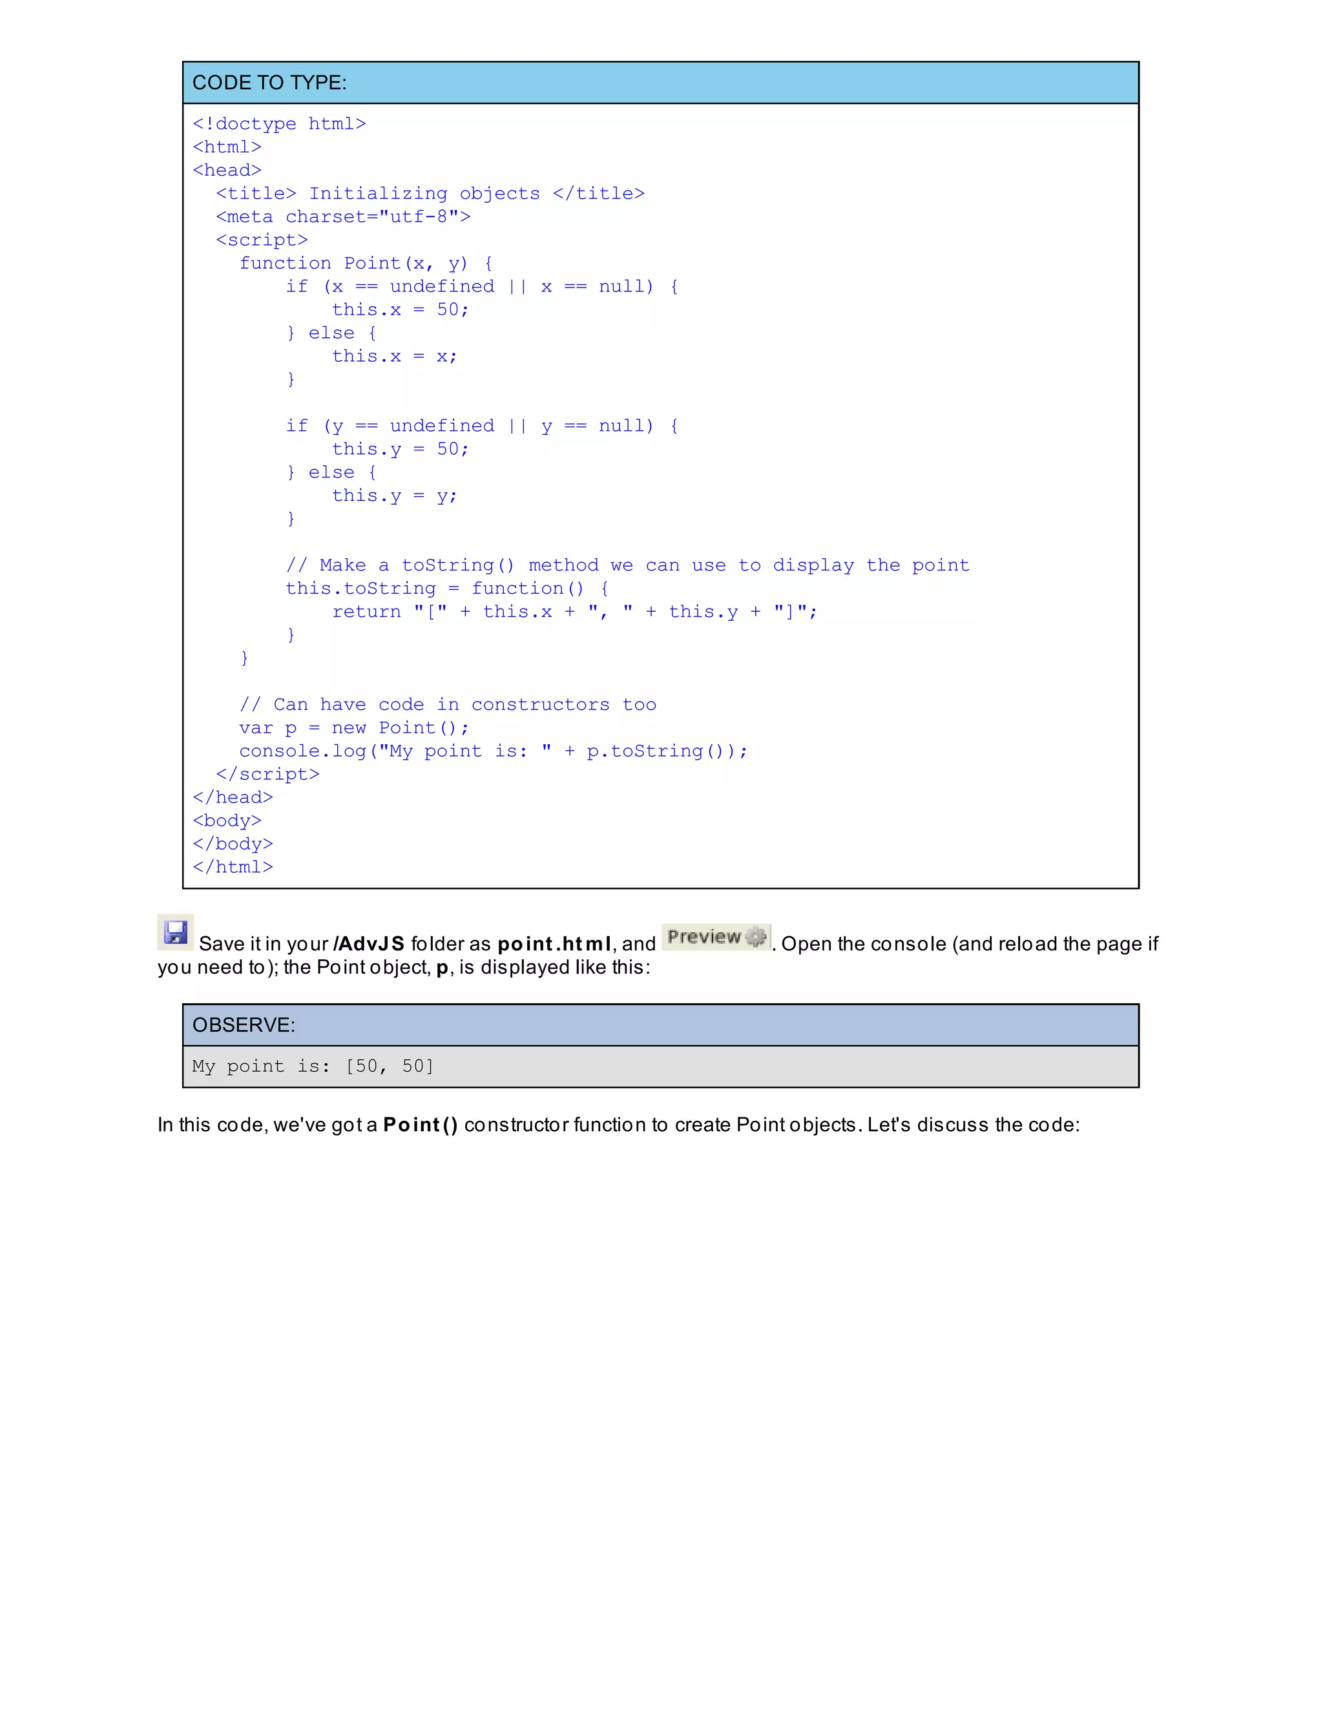Click the line '<meta charset="utf-8">'
The width and height of the screenshot is (1323, 1712).
(x=343, y=217)
